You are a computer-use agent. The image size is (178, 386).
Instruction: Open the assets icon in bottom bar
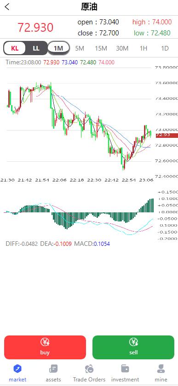tap(53, 369)
